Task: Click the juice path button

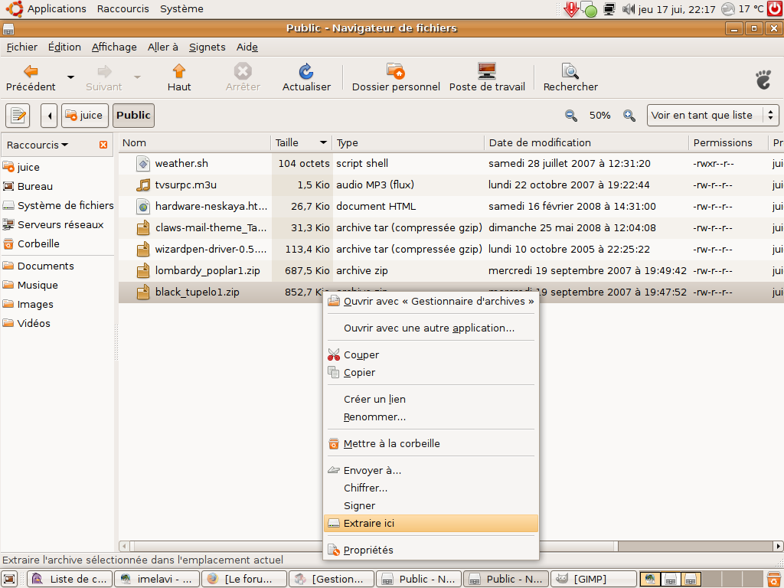Action: point(84,116)
